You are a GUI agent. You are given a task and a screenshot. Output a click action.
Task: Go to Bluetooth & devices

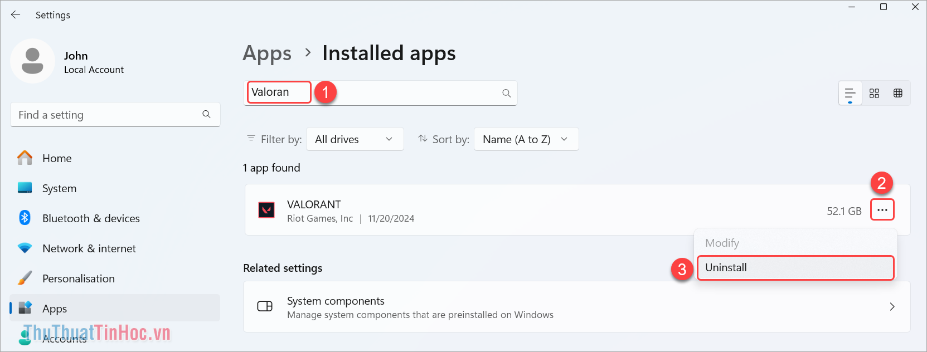click(x=115, y=218)
